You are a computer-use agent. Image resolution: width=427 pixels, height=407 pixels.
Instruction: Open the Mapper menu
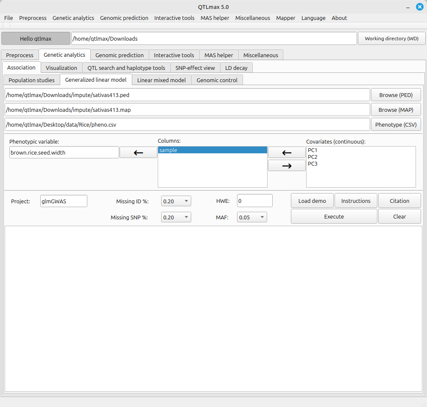coord(285,18)
